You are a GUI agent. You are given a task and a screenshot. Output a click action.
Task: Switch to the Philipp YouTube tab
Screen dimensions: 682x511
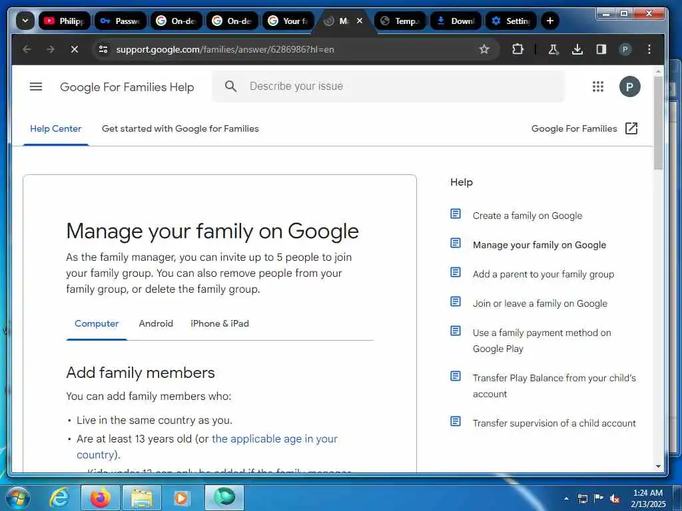65,21
